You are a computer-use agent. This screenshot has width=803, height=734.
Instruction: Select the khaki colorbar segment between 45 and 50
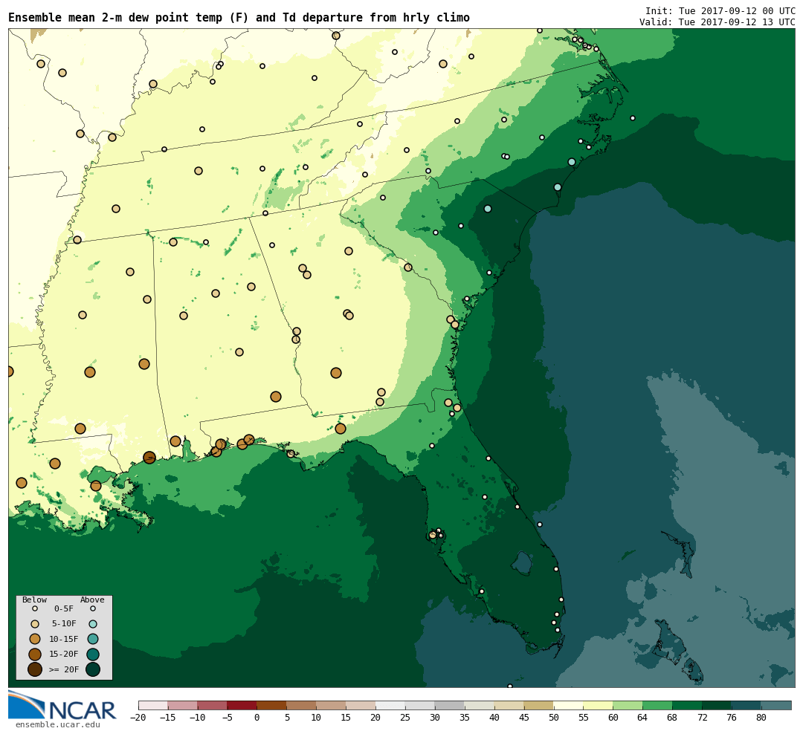click(x=539, y=706)
